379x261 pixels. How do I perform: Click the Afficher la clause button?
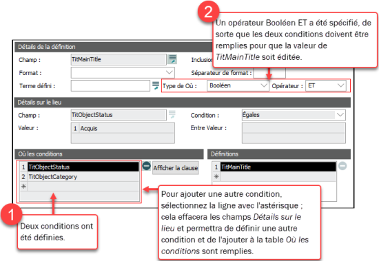point(176,168)
